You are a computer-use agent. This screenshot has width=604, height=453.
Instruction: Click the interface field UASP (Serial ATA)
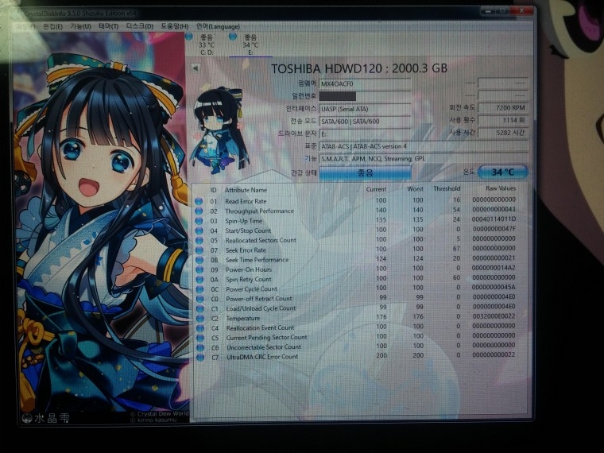(x=365, y=109)
